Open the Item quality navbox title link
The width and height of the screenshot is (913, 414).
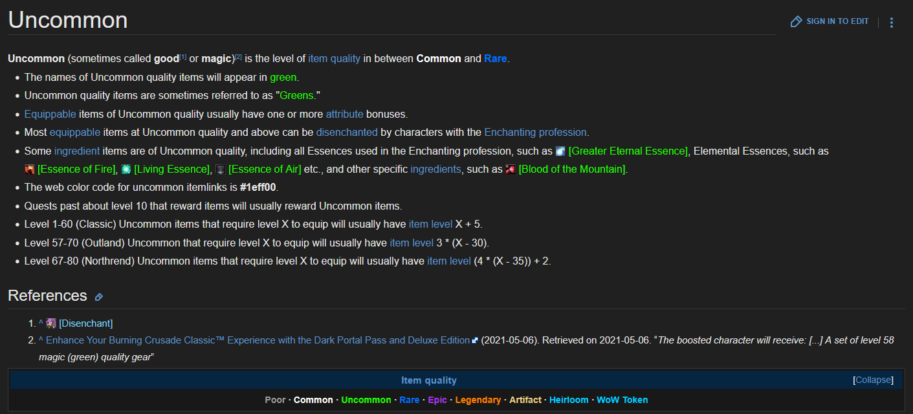click(428, 380)
